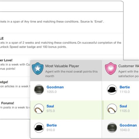Select Saul's cane avatar in Most Valuable Player
Image resolution: width=139 pixels, height=139 pixels.
coord(39,109)
